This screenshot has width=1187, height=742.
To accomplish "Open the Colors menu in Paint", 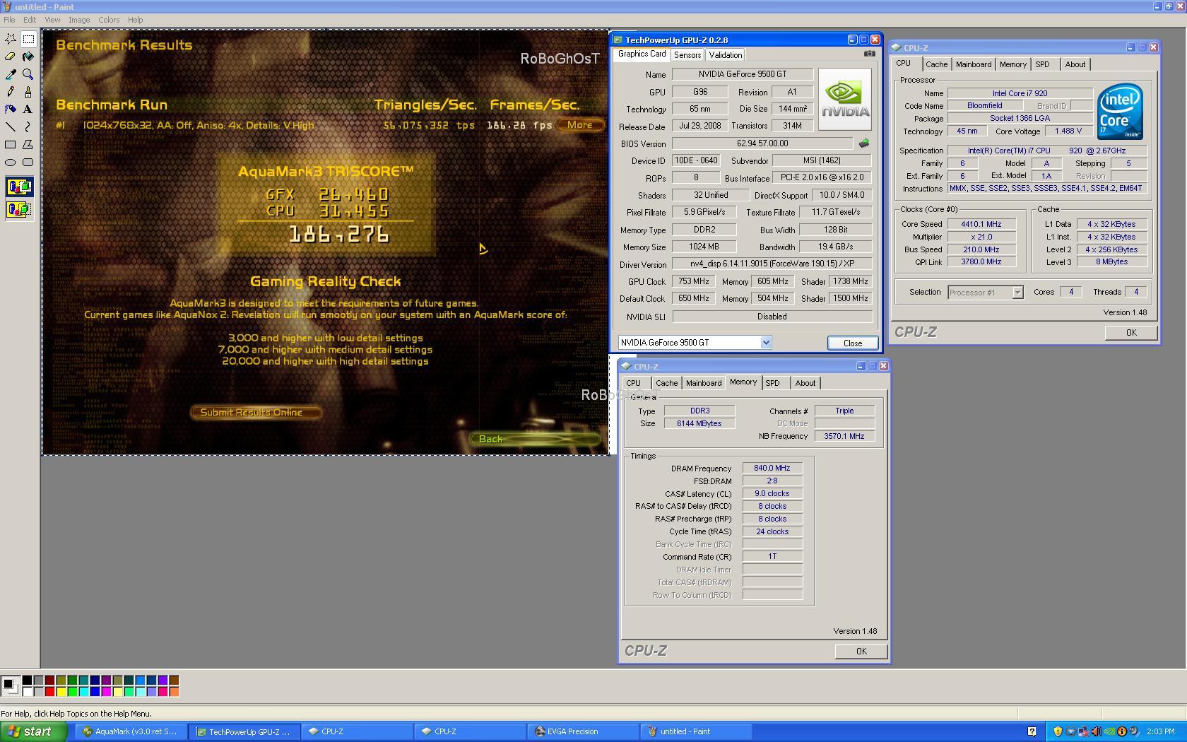I will click(109, 20).
